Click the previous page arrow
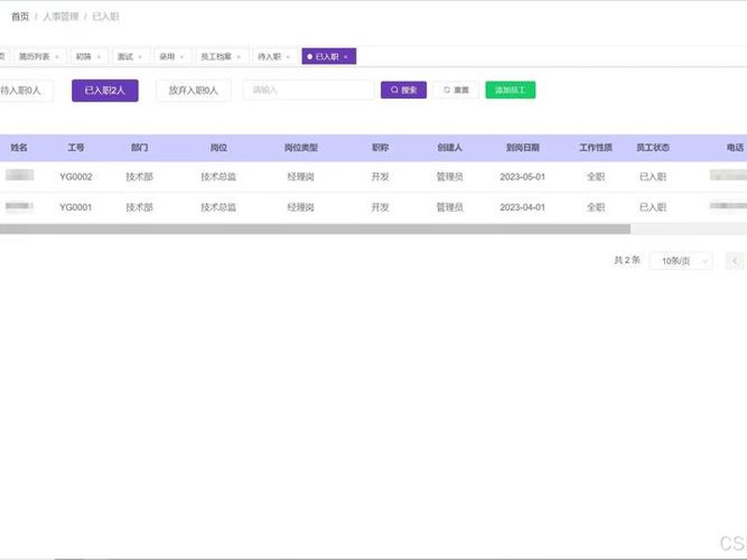This screenshot has height=560, width=747. (735, 261)
